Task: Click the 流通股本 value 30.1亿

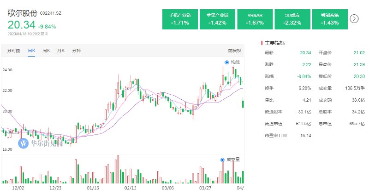Action: (304, 112)
